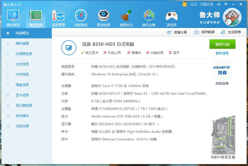Click the Windows 10 Enterprise OS value
Image resolution: width=248 pixels, height=166 pixels.
click(x=125, y=74)
